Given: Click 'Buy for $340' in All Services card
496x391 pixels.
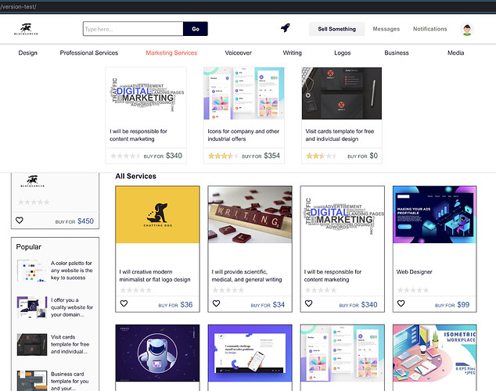Looking at the screenshot, I should point(358,305).
